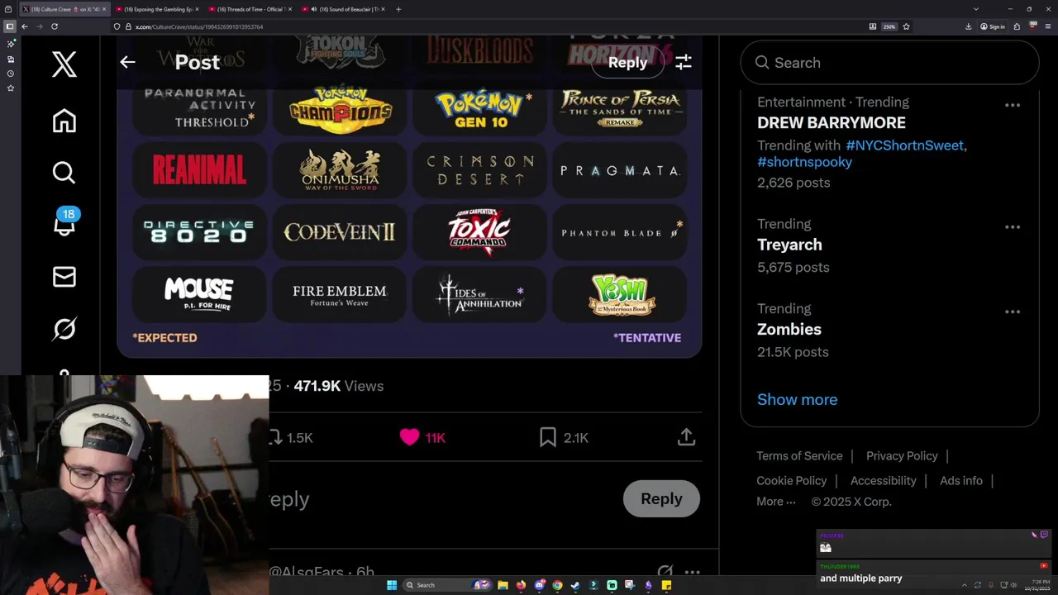Open Explore via the magnifier sidebar icon
Screen dimensions: 1058x595
64,172
